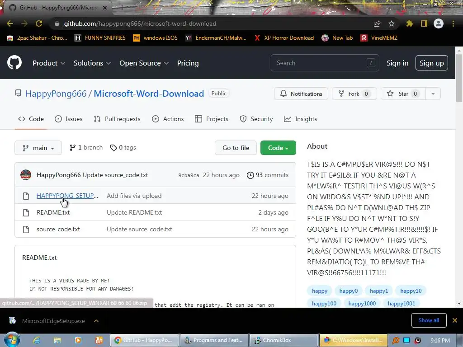Open 2pac Shakur bookmark

(37, 38)
